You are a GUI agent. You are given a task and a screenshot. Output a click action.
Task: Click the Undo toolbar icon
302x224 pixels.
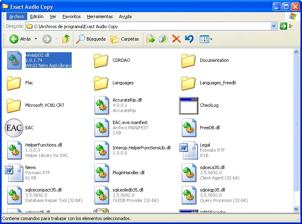pos(189,39)
